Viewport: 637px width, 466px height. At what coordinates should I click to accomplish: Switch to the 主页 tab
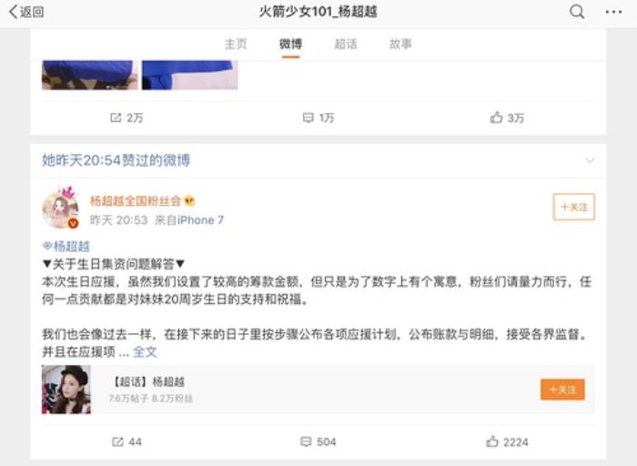point(236,44)
